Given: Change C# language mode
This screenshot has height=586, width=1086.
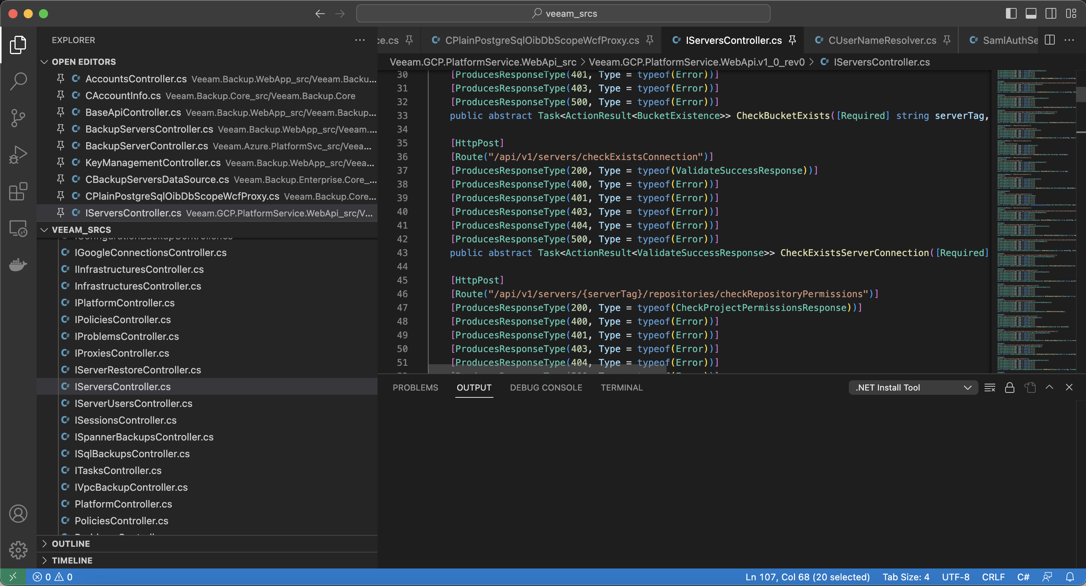Looking at the screenshot, I should pyautogui.click(x=1023, y=577).
